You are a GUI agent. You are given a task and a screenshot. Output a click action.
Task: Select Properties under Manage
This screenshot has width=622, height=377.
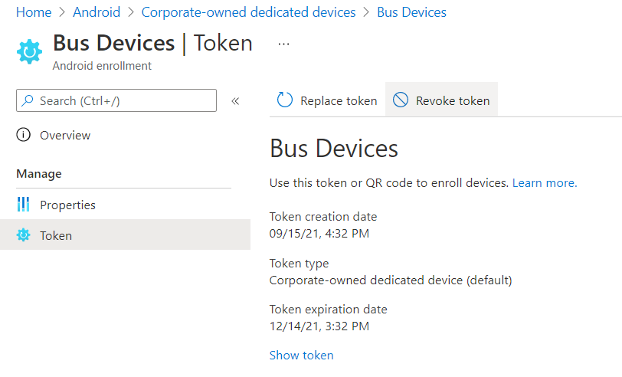(x=67, y=205)
